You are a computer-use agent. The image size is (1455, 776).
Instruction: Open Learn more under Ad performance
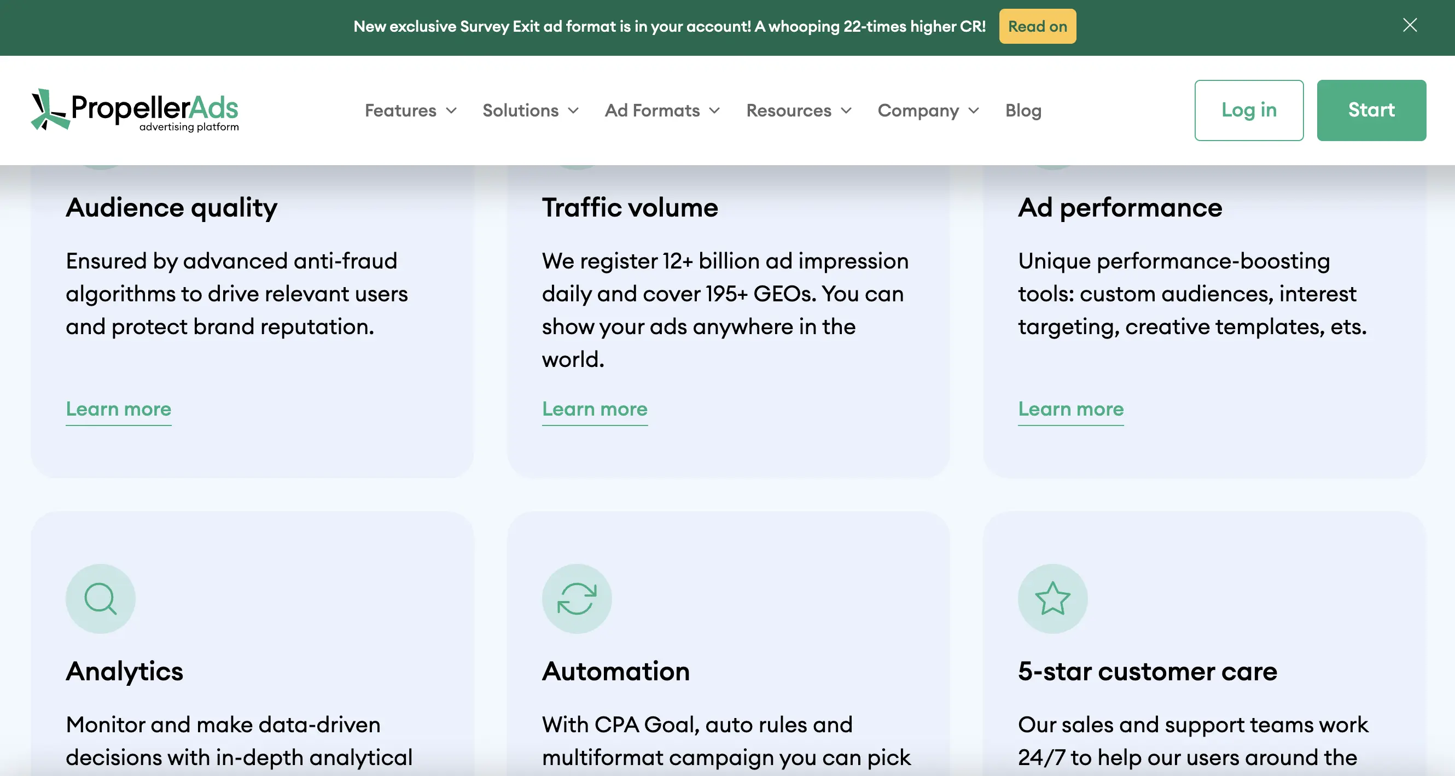(x=1070, y=409)
